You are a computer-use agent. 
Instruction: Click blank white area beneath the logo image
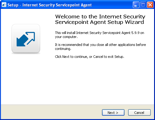point(26,79)
